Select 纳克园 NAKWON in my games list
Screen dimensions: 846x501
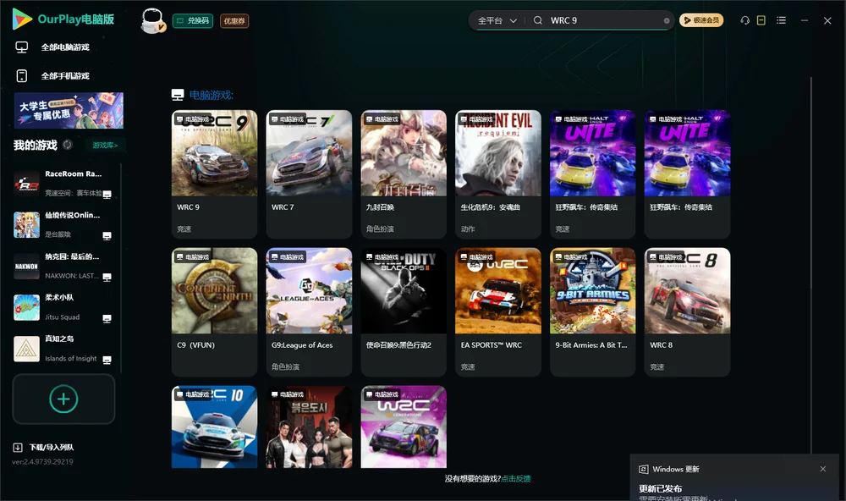63,266
